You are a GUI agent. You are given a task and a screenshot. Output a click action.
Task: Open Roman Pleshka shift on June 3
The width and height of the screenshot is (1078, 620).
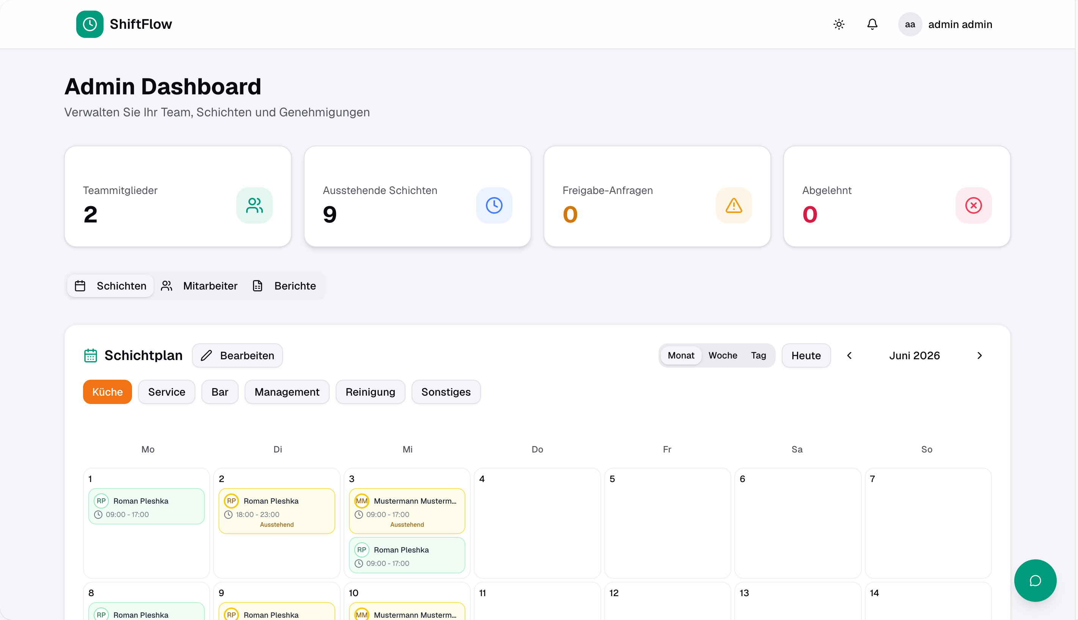click(407, 555)
